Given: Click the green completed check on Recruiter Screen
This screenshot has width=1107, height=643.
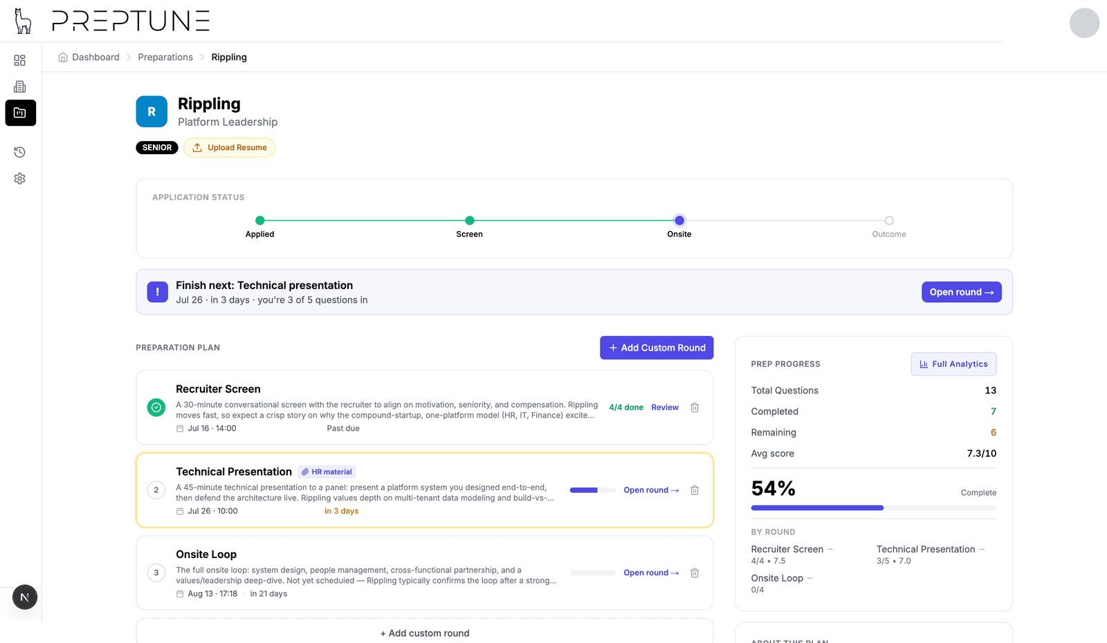Looking at the screenshot, I should coord(156,408).
